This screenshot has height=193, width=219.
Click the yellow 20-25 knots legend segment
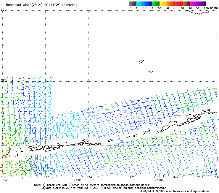[x=163, y=4]
